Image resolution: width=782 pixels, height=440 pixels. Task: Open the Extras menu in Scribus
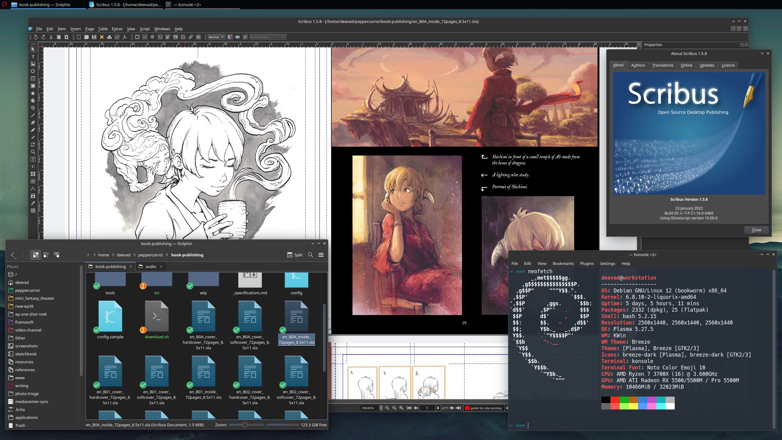[117, 29]
